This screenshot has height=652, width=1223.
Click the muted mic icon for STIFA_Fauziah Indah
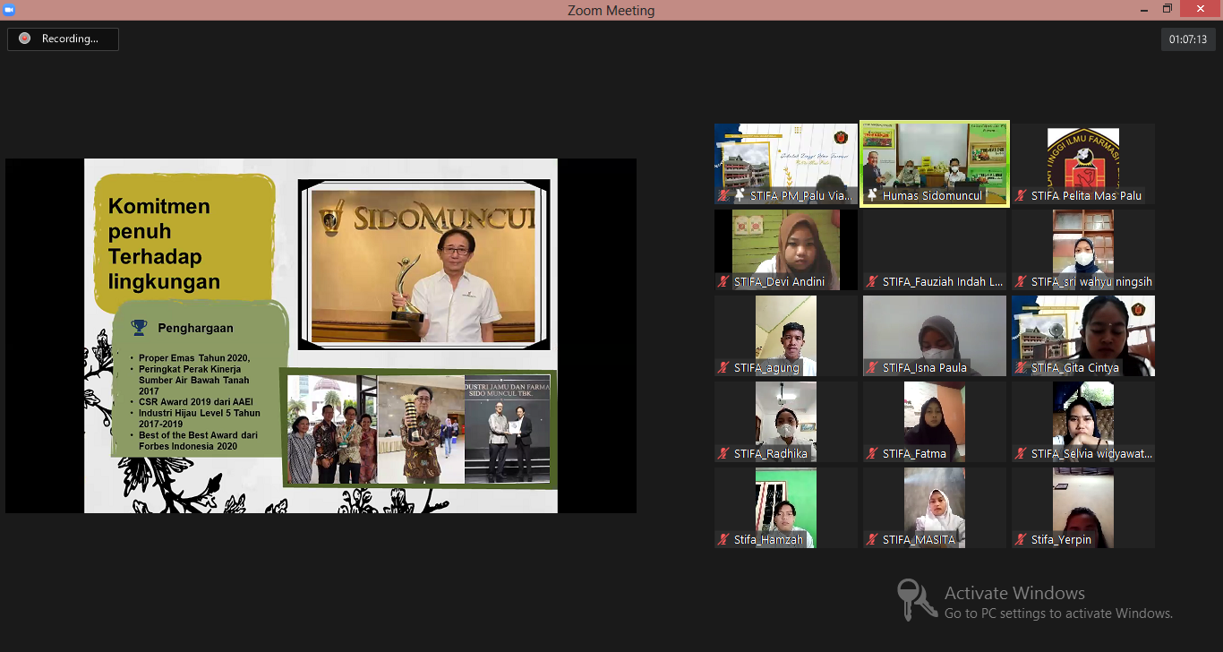point(872,281)
